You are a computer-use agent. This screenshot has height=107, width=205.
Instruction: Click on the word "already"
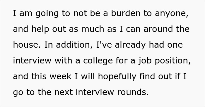tap(130, 46)
